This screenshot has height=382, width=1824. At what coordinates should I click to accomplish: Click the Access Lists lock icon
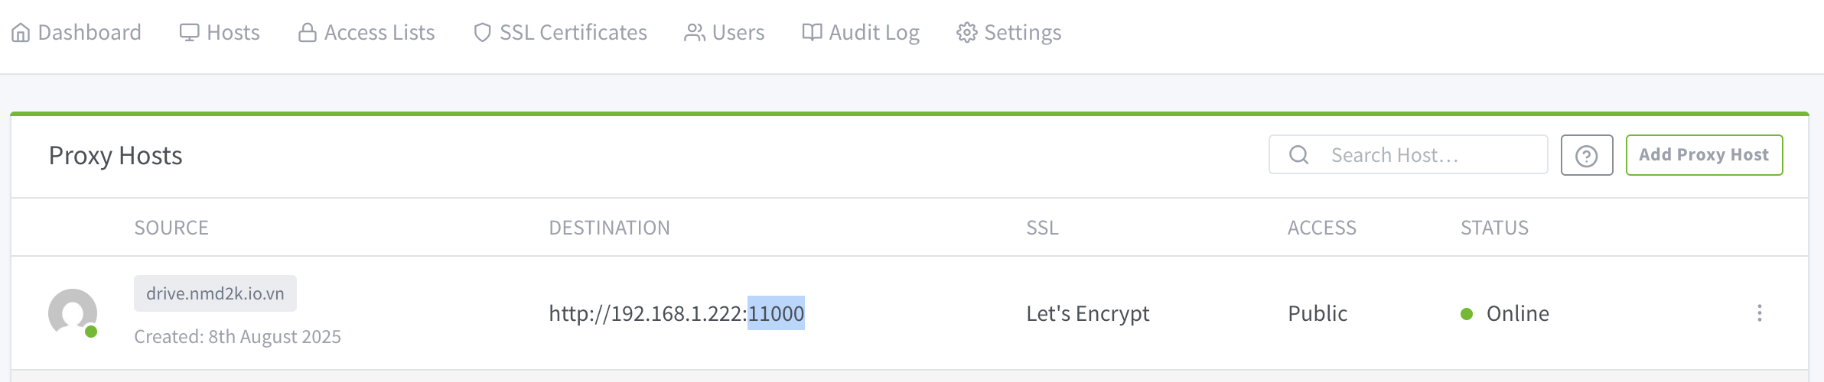308,33
